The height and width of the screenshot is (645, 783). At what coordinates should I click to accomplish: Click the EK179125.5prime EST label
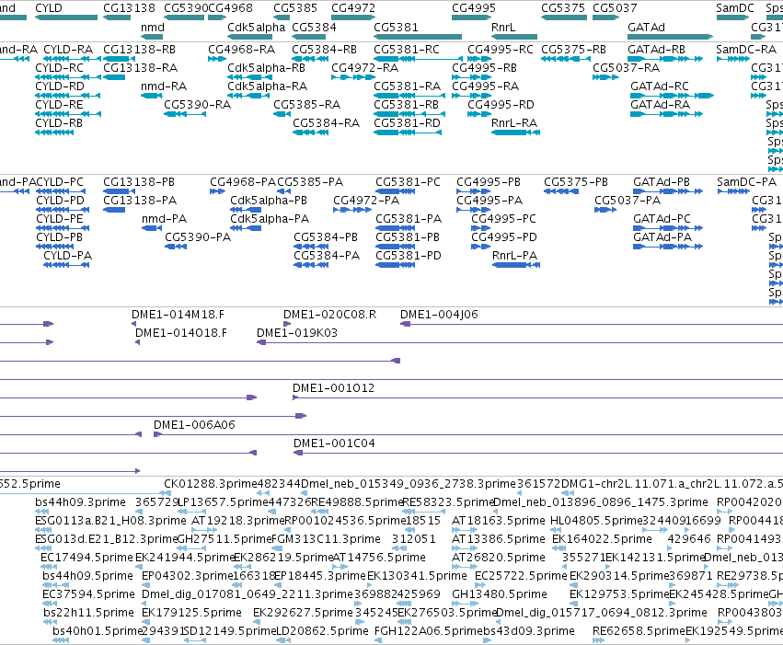[191, 613]
